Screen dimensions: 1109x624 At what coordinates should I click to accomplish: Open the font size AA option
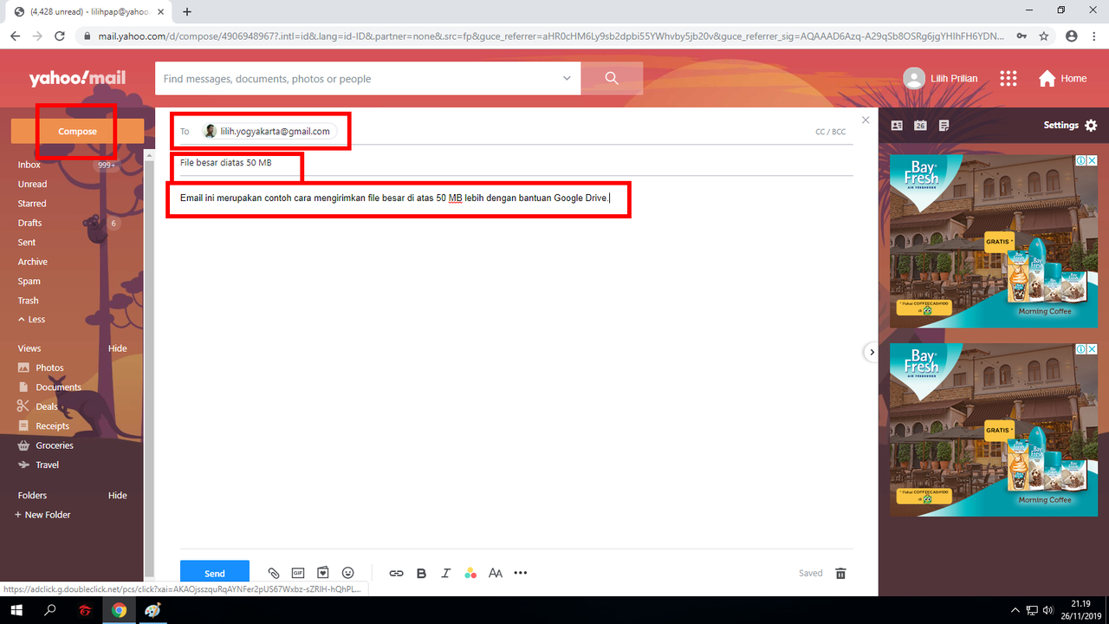pos(496,573)
